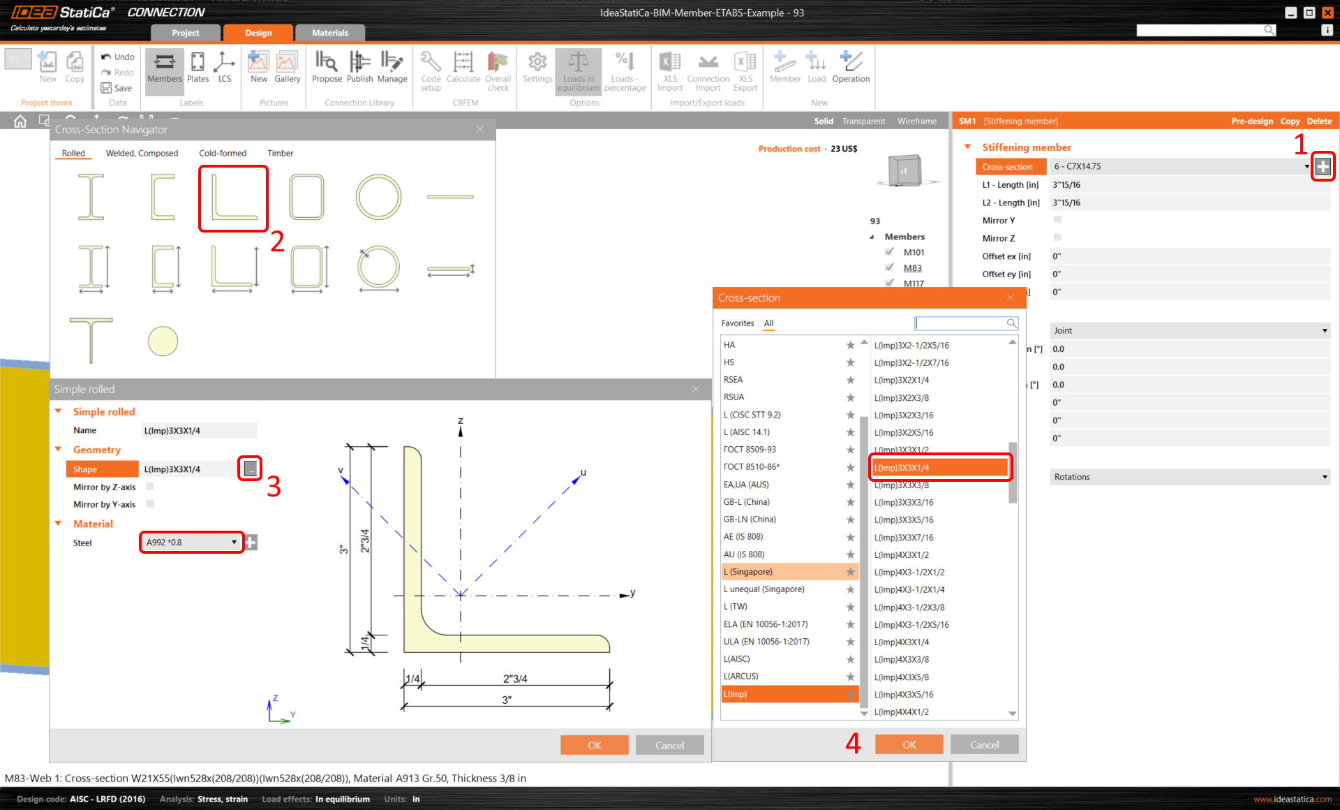Open the Cross-section dropdown showing C7X14.75

click(1306, 166)
